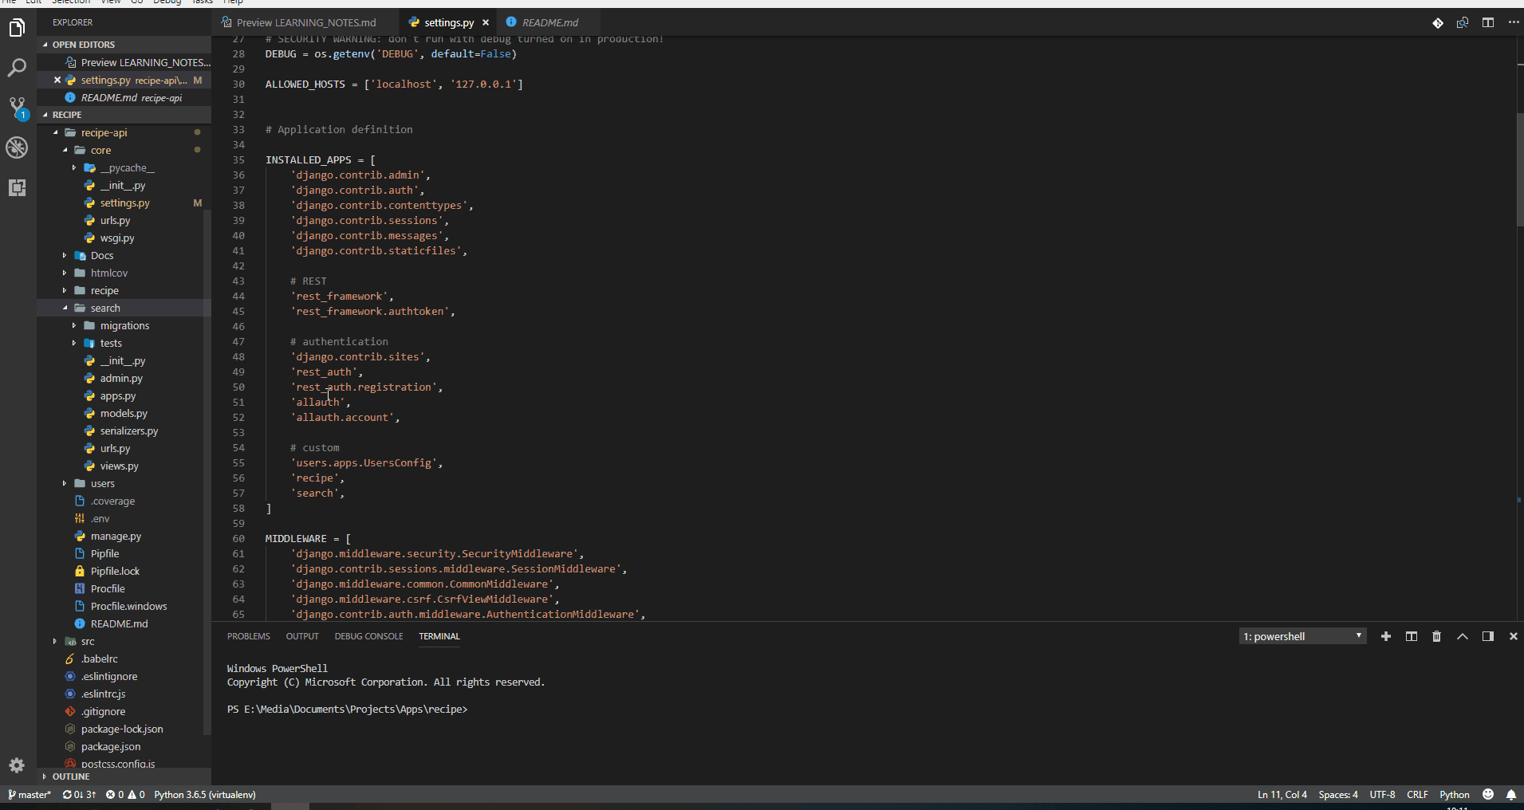
Task: Kill the active terminal with trash icon
Action: (x=1435, y=636)
